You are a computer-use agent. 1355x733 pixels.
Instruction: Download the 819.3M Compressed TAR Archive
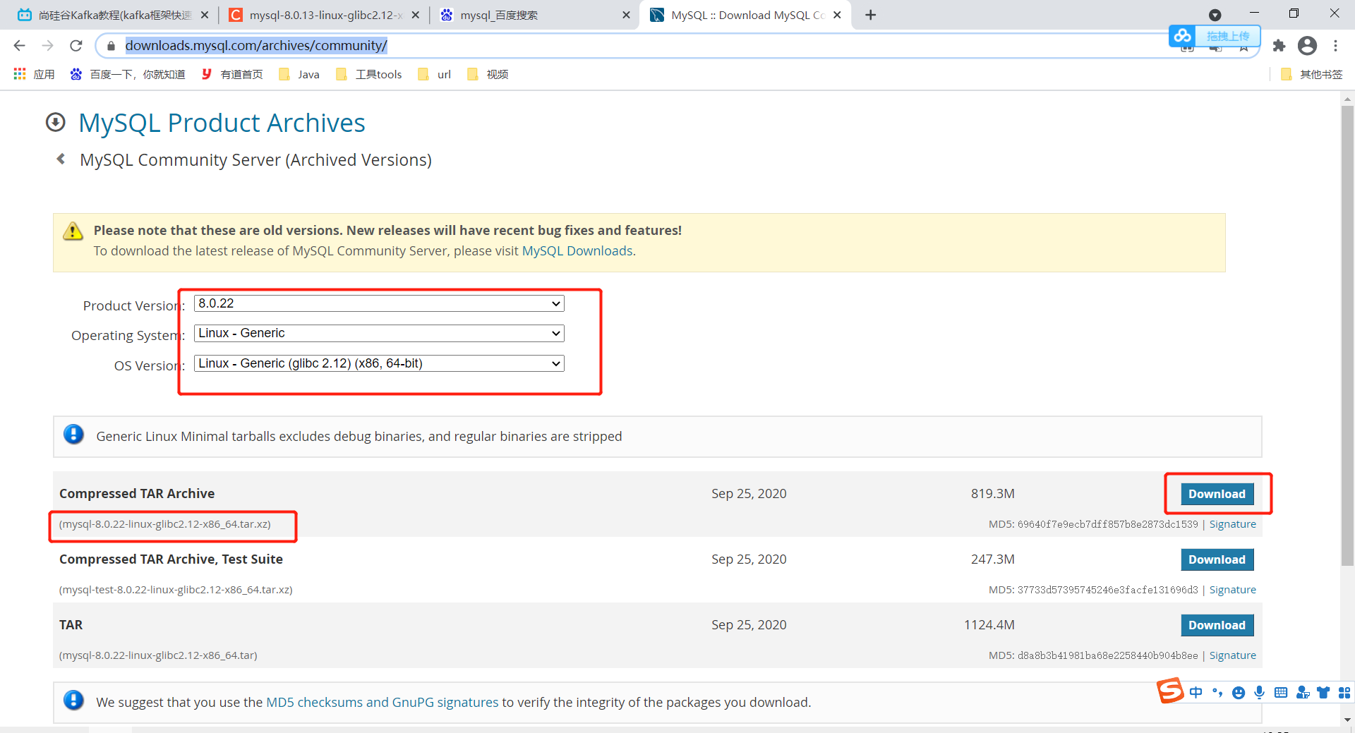[1217, 494]
